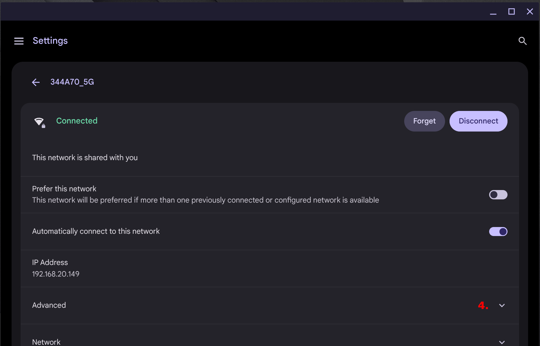Viewport: 540px width, 346px height.
Task: Minimize the Settings window
Action: coord(493,12)
